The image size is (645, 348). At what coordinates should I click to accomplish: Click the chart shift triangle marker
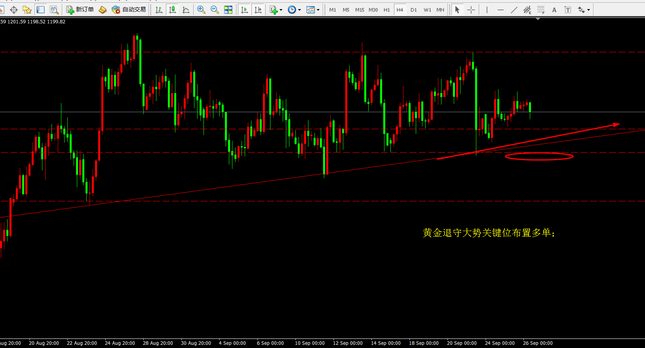point(538,19)
